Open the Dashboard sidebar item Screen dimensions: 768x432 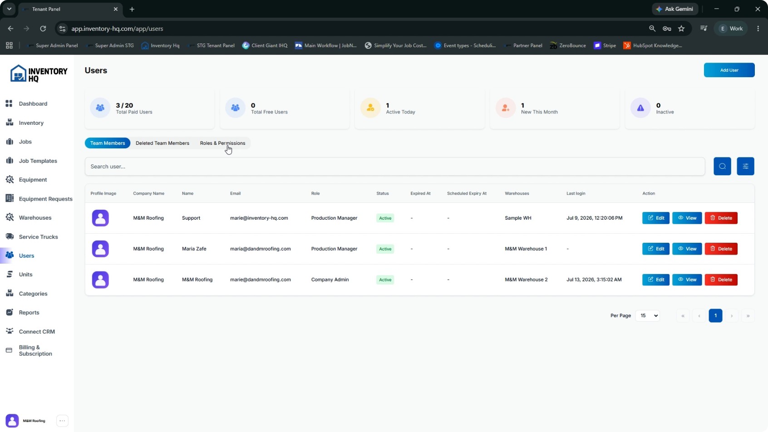tap(33, 103)
